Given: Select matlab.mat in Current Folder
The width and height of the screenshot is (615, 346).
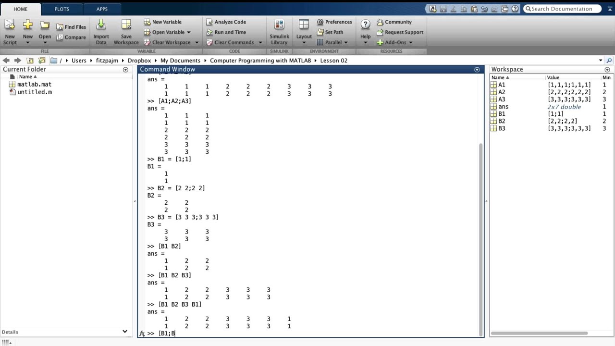Looking at the screenshot, I should coord(34,84).
